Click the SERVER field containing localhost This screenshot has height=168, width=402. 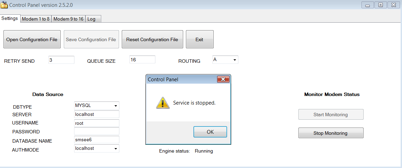tap(96, 114)
